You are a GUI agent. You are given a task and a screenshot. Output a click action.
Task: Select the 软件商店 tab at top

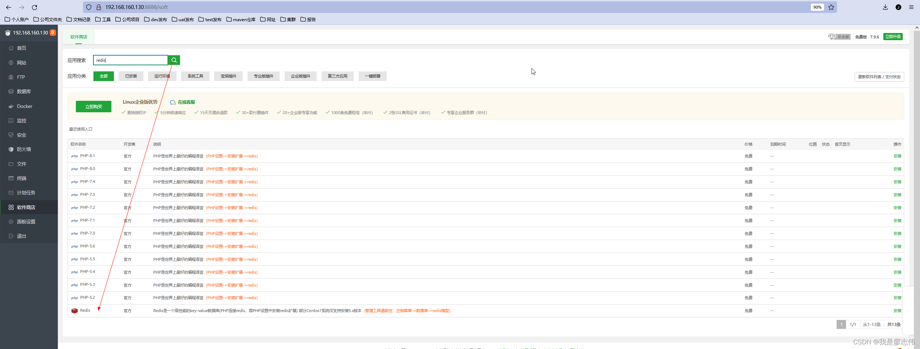tap(79, 37)
